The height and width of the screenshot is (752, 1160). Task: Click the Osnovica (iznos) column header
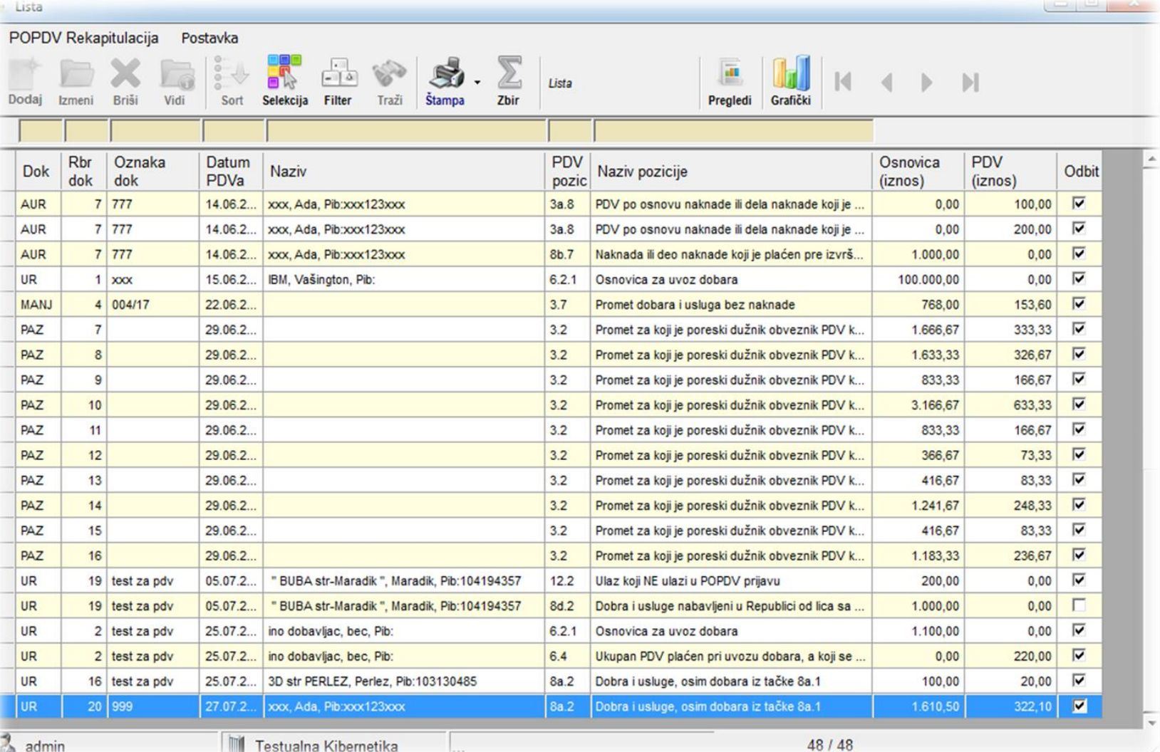[x=917, y=172]
